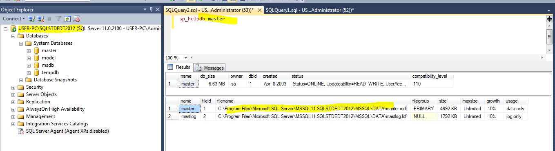Click the Disconnect server icon
555x151 pixels.
tap(41, 19)
